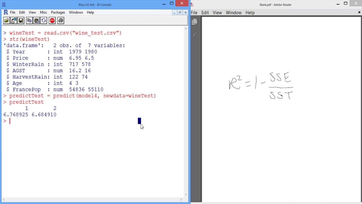Click the R logo in the RGui title bar
The height and width of the screenshot is (204, 362).
(4, 5)
